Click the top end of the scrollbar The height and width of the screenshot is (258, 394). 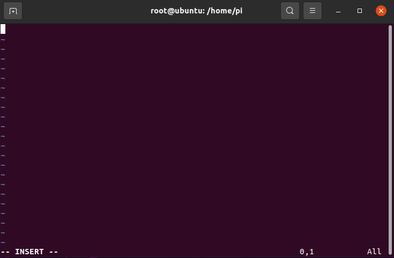click(x=390, y=27)
